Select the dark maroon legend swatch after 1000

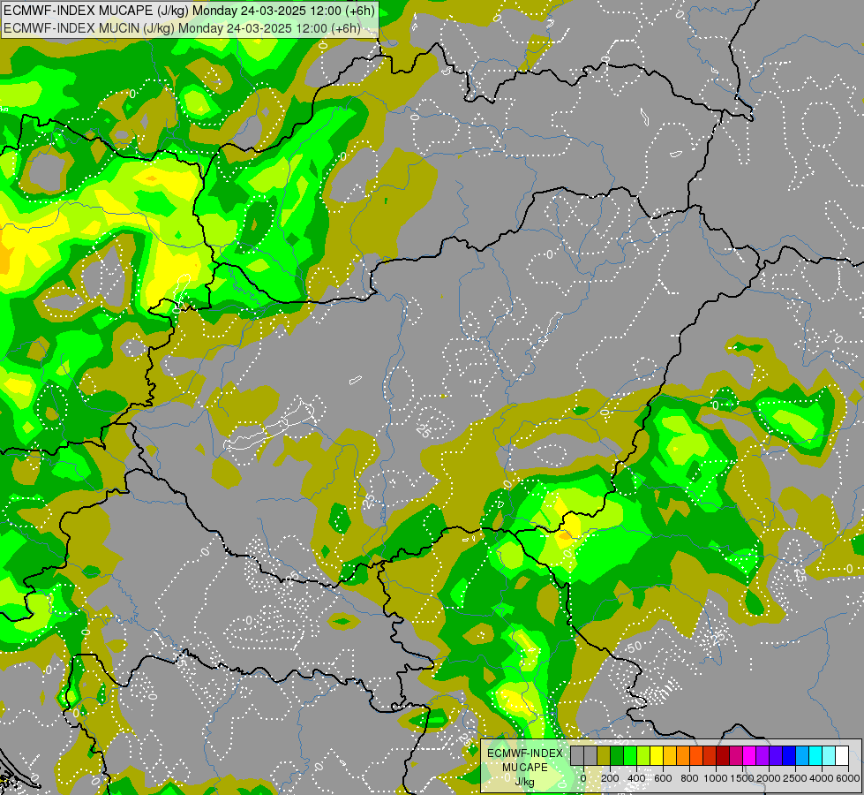click(x=724, y=756)
